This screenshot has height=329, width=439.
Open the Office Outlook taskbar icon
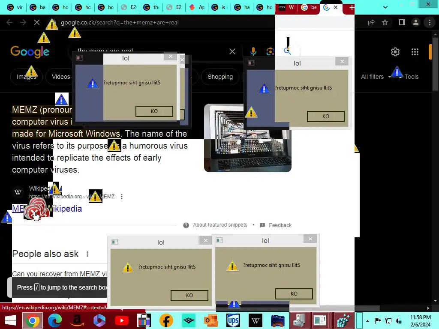tap(211, 320)
